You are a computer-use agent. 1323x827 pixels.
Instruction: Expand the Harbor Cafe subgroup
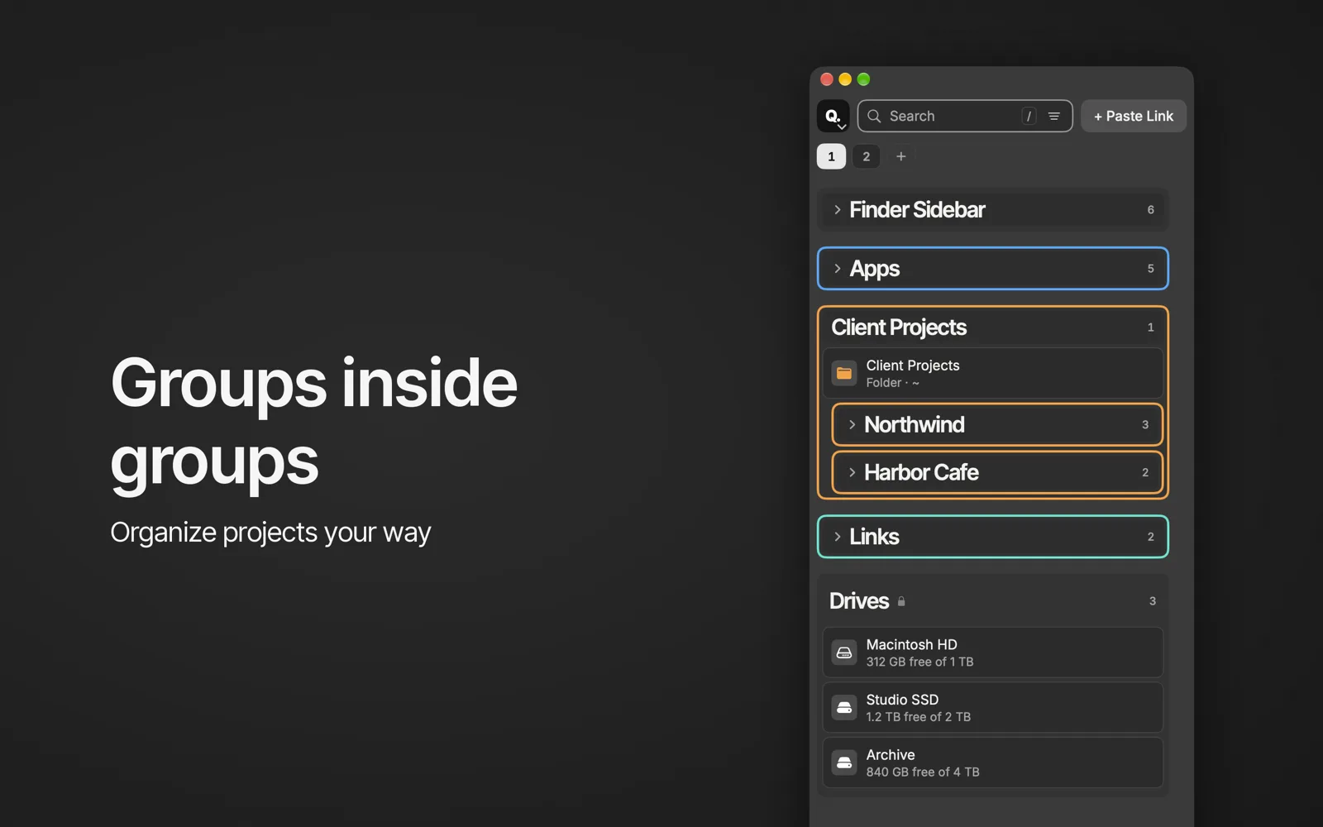pos(853,472)
